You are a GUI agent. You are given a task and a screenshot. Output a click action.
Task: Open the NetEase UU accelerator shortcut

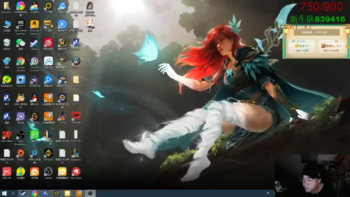(x=35, y=153)
